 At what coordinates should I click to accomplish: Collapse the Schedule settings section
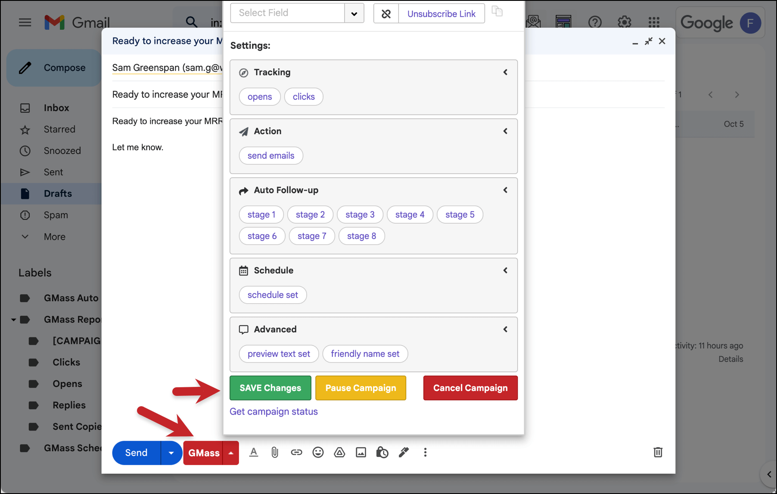coord(505,271)
